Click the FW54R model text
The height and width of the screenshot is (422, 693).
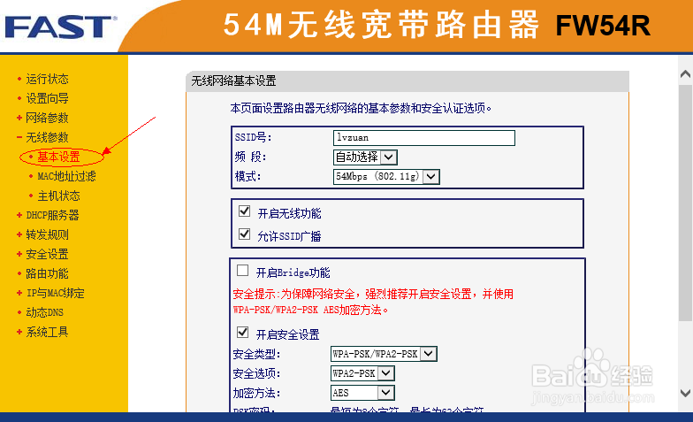click(603, 26)
